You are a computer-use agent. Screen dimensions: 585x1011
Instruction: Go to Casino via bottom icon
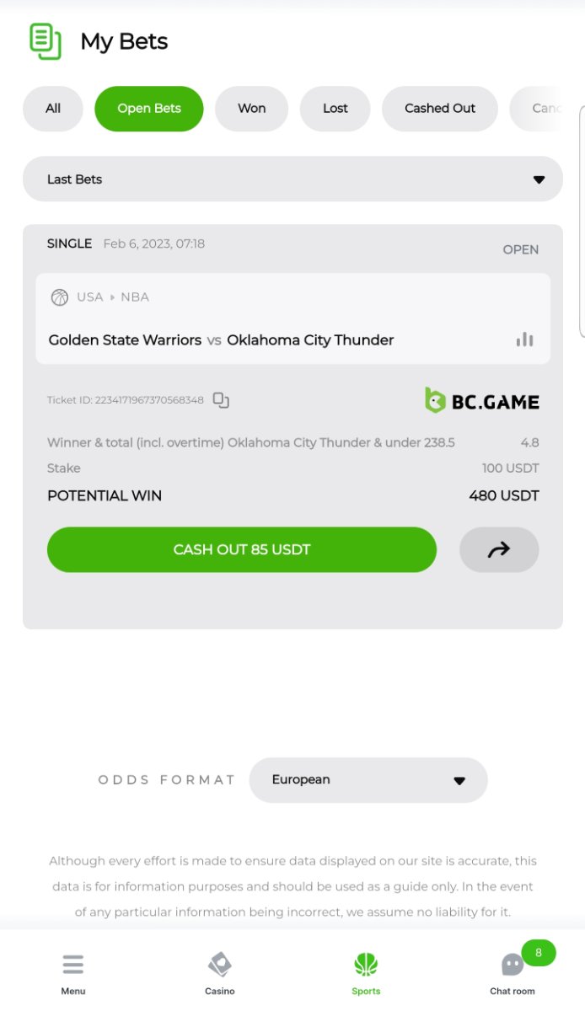tap(220, 965)
